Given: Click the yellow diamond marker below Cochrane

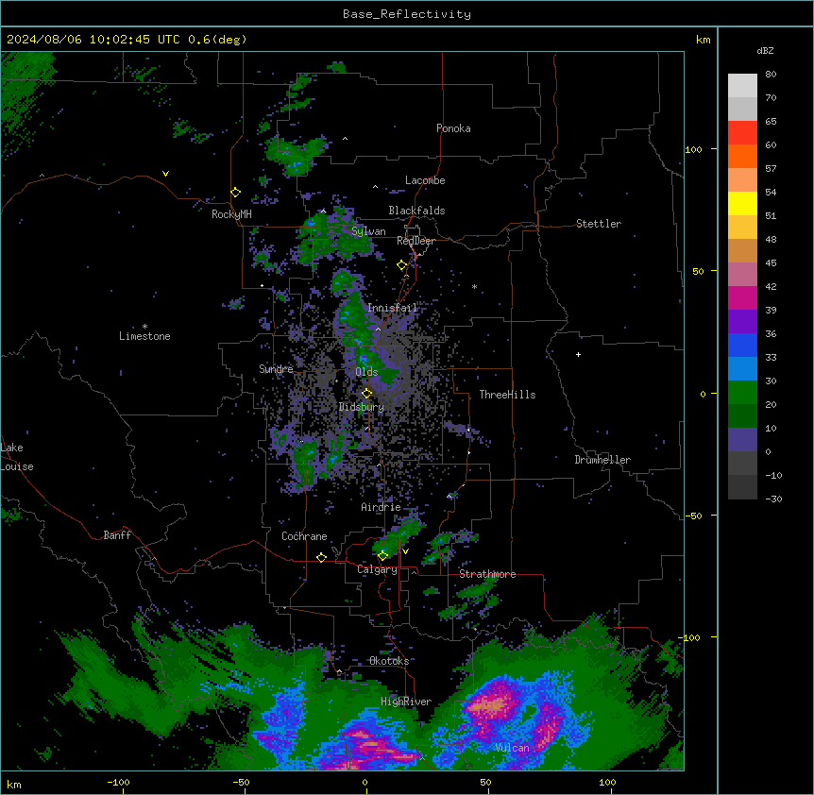Looking at the screenshot, I should click(x=321, y=558).
